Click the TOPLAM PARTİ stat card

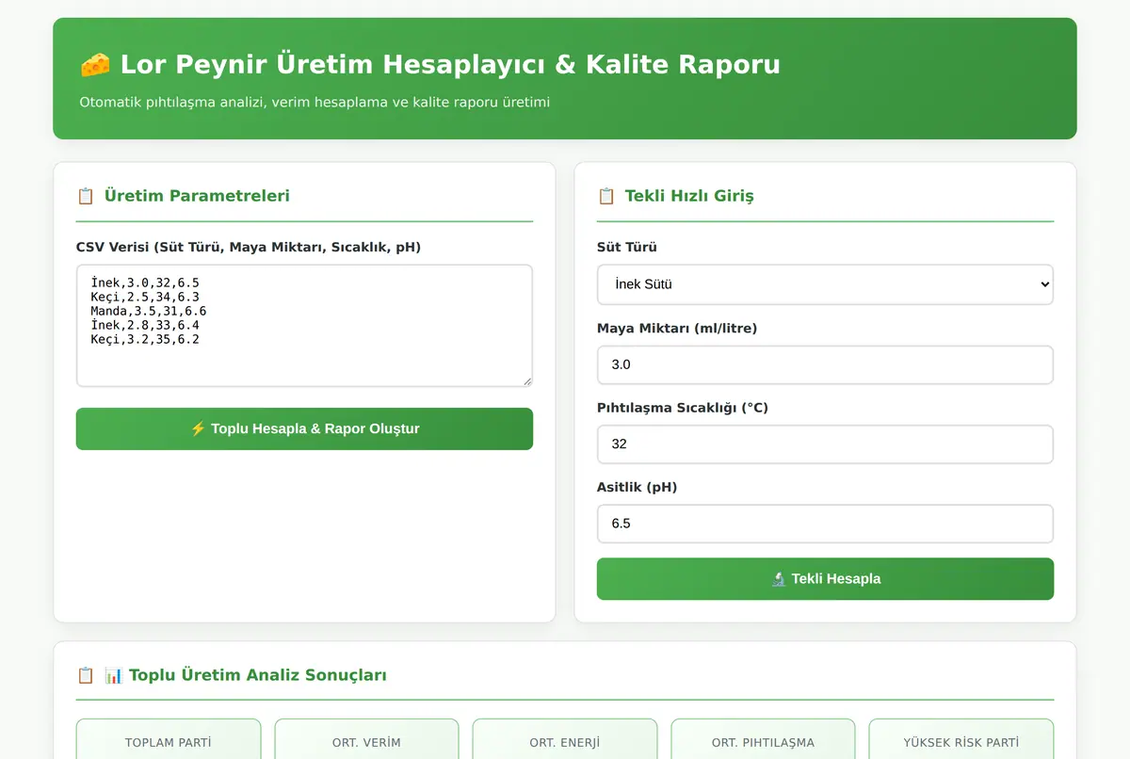[x=169, y=739]
